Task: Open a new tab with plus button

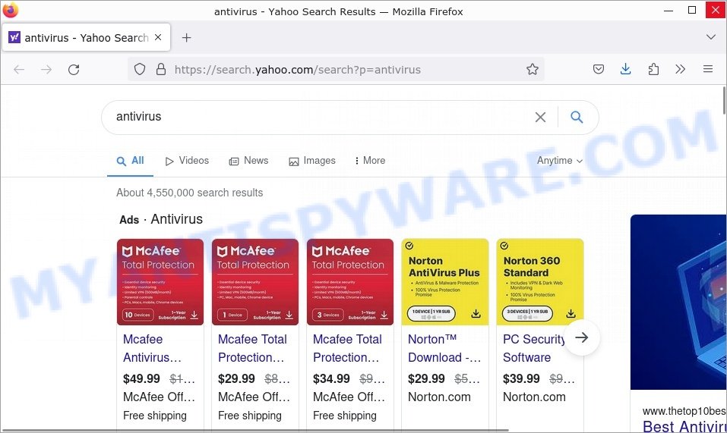Action: click(x=186, y=38)
